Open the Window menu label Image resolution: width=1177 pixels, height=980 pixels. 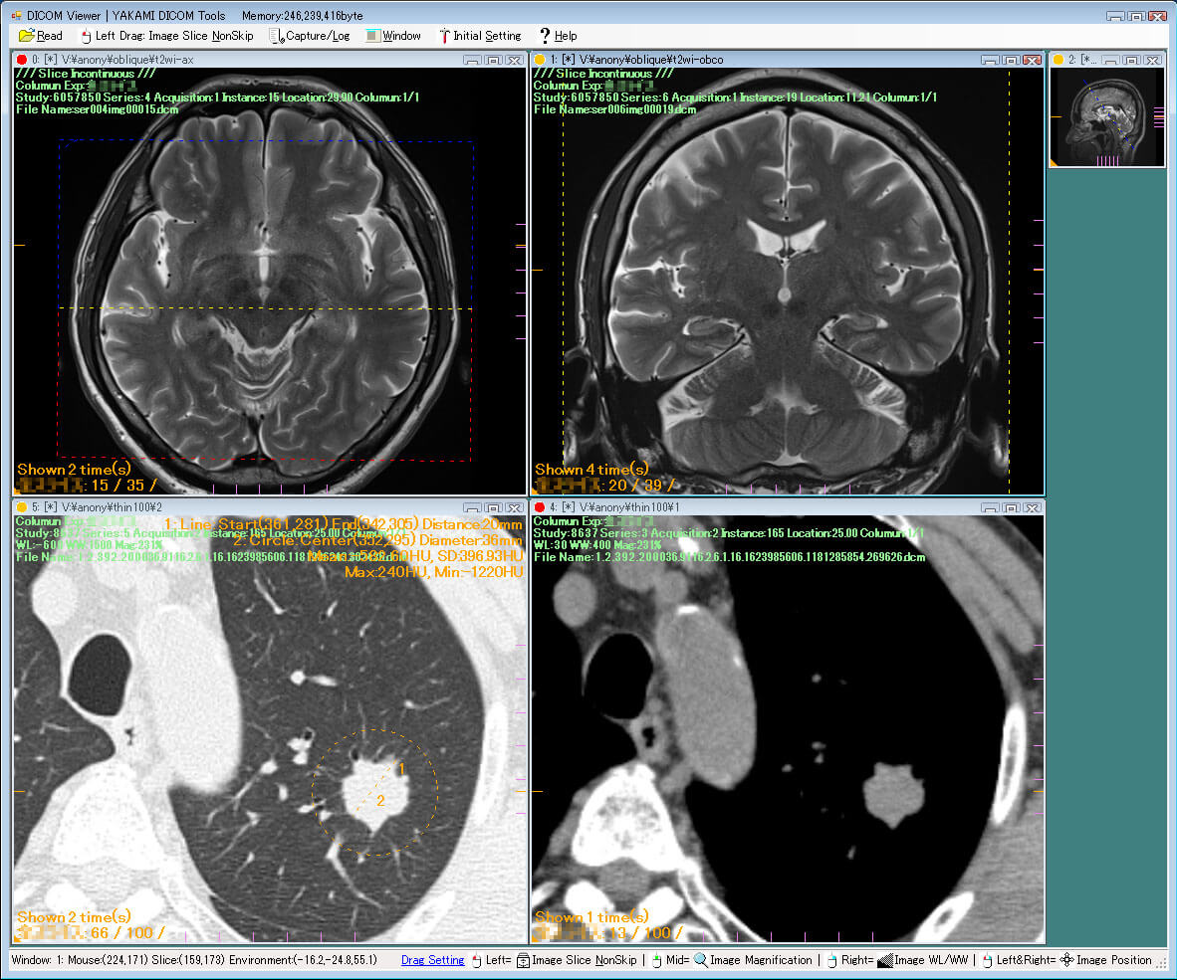point(401,36)
